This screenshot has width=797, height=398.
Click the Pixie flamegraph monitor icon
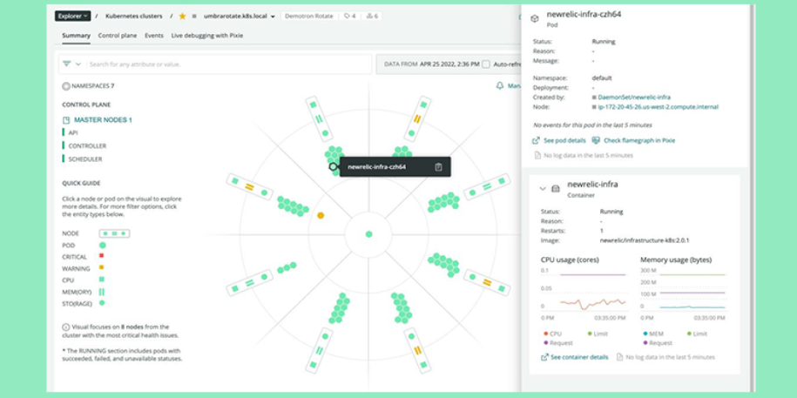[x=596, y=140]
